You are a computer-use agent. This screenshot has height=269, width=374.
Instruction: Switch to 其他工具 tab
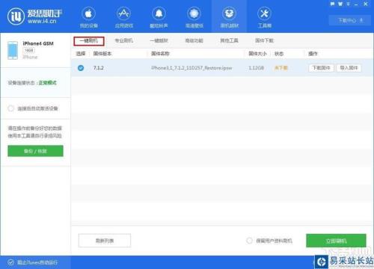[230, 40]
